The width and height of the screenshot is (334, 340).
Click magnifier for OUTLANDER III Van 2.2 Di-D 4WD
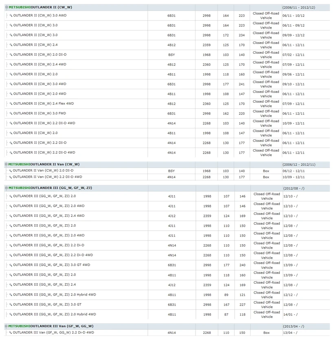tap(11, 332)
